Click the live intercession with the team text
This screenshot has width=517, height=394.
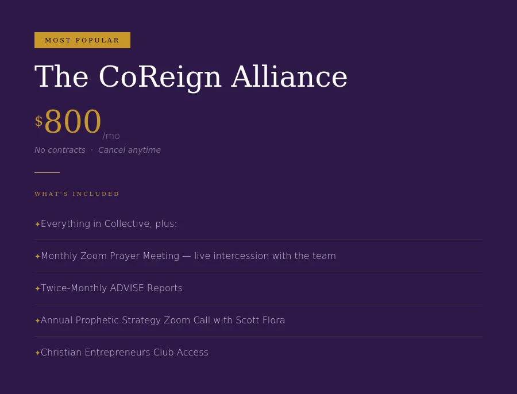tap(265, 256)
